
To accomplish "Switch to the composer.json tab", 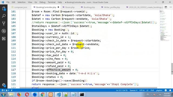I will (x=19, y=7).
